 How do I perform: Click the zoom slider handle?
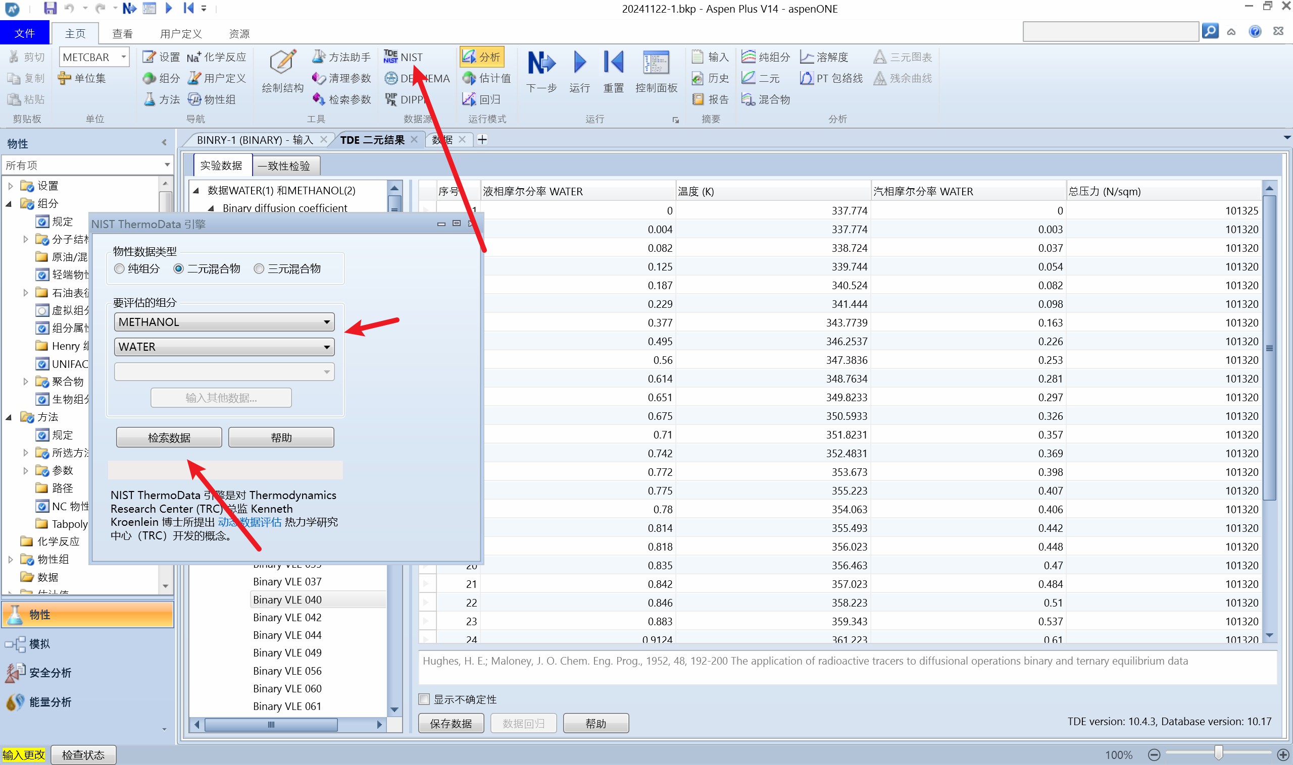(1218, 753)
